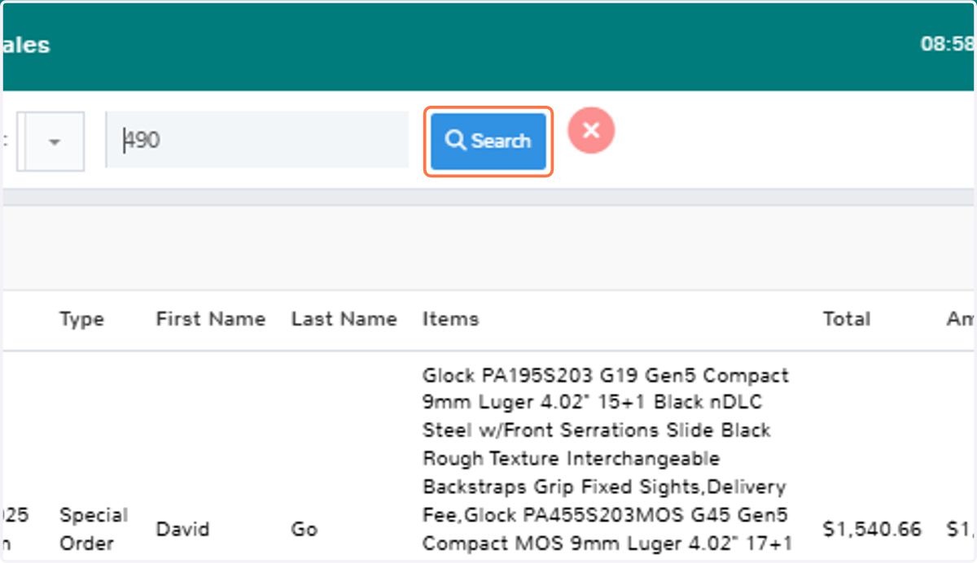
Task: Sort by the Type column header
Action: [x=81, y=319]
